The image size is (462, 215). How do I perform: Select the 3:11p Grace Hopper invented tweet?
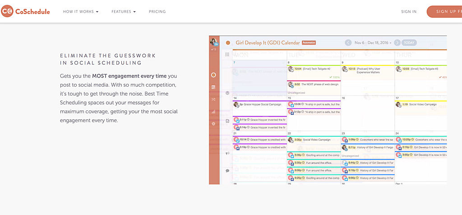click(259, 120)
